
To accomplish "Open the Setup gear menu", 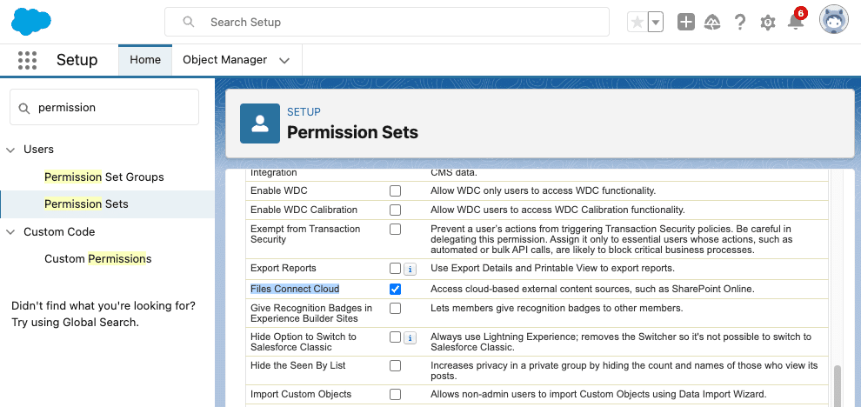I will pyautogui.click(x=767, y=23).
